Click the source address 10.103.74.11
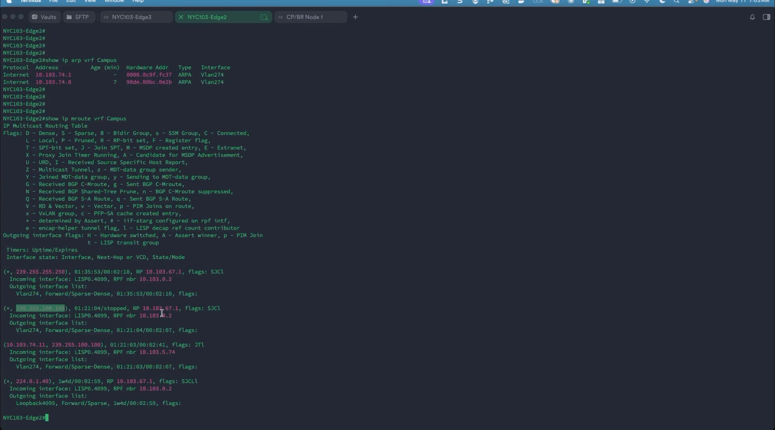 26,345
